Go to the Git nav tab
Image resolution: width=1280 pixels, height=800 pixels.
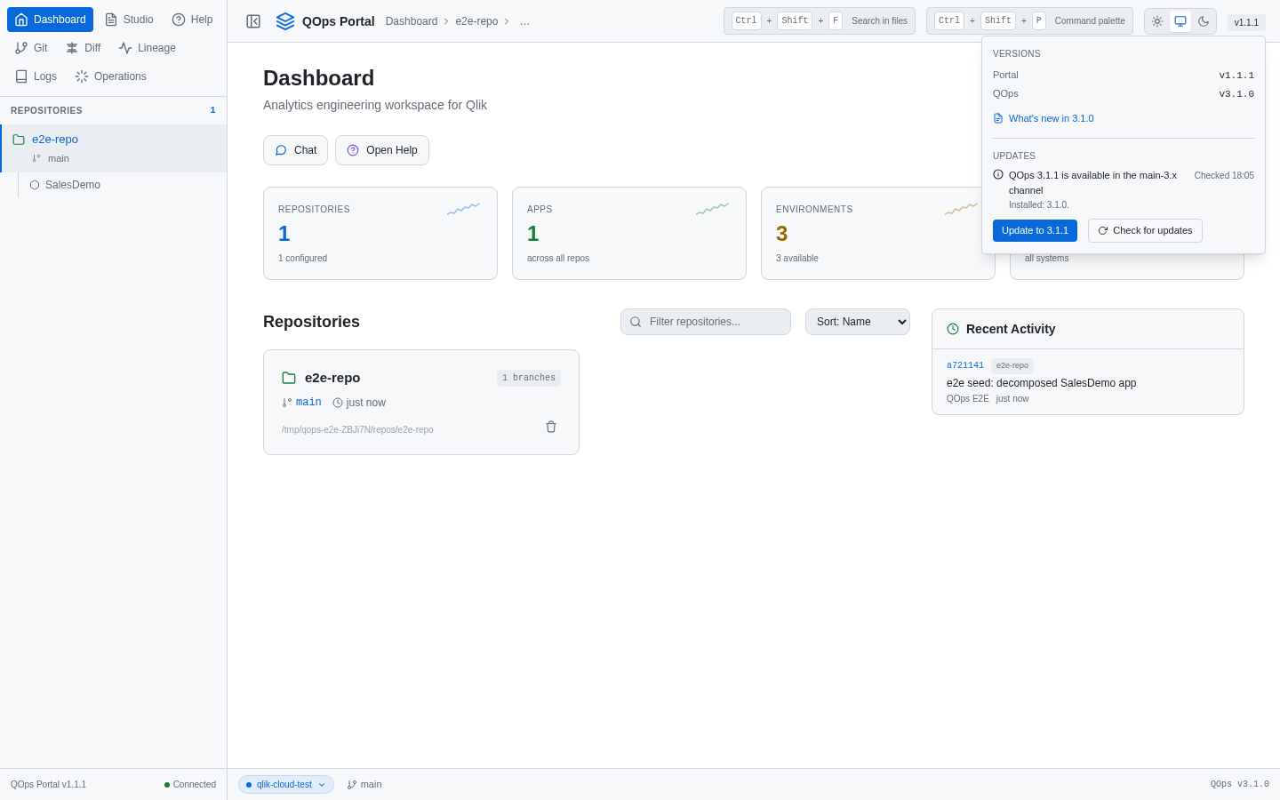point(31,48)
